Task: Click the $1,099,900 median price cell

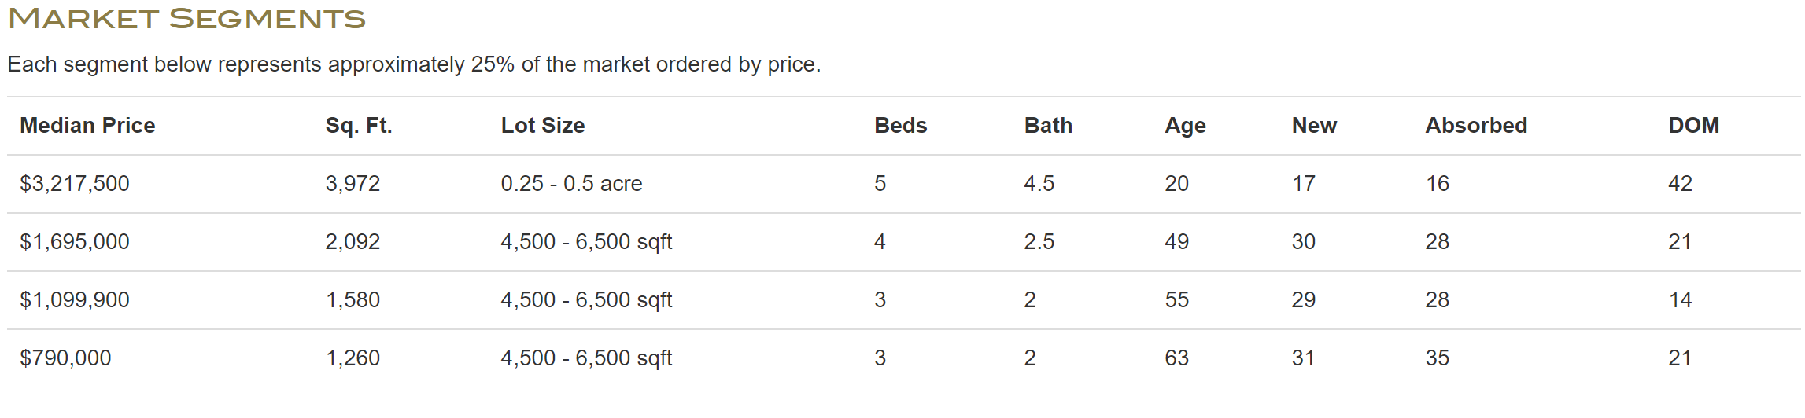Action: tap(75, 300)
